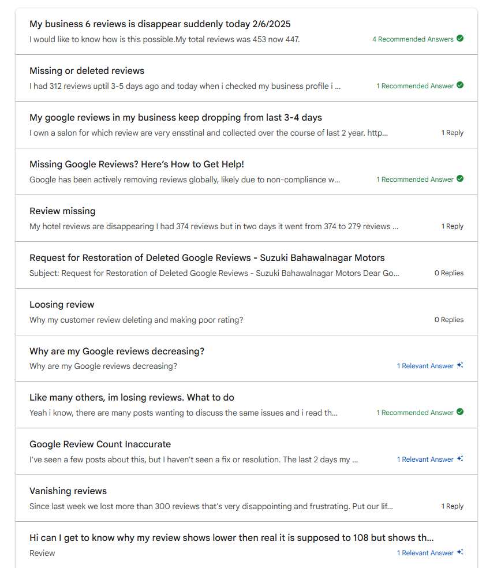Click sparkle icon beside Why are reviews decreasing
The width and height of the screenshot is (486, 568).
coord(460,365)
